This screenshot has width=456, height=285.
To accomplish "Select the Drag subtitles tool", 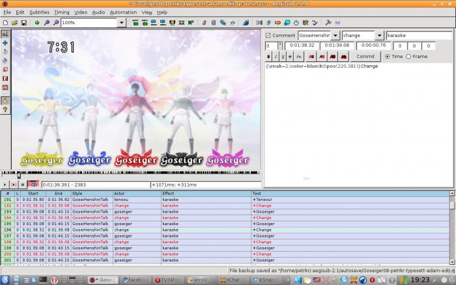I will point(5,43).
